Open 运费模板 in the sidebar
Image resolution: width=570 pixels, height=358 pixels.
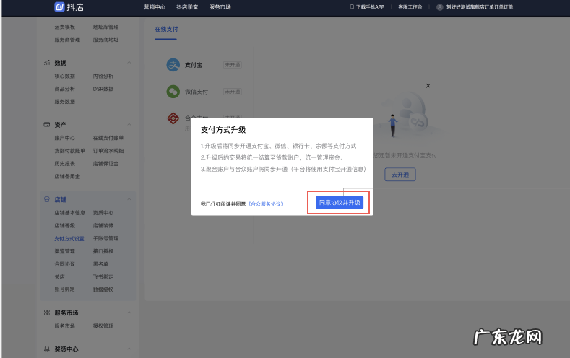click(x=65, y=27)
